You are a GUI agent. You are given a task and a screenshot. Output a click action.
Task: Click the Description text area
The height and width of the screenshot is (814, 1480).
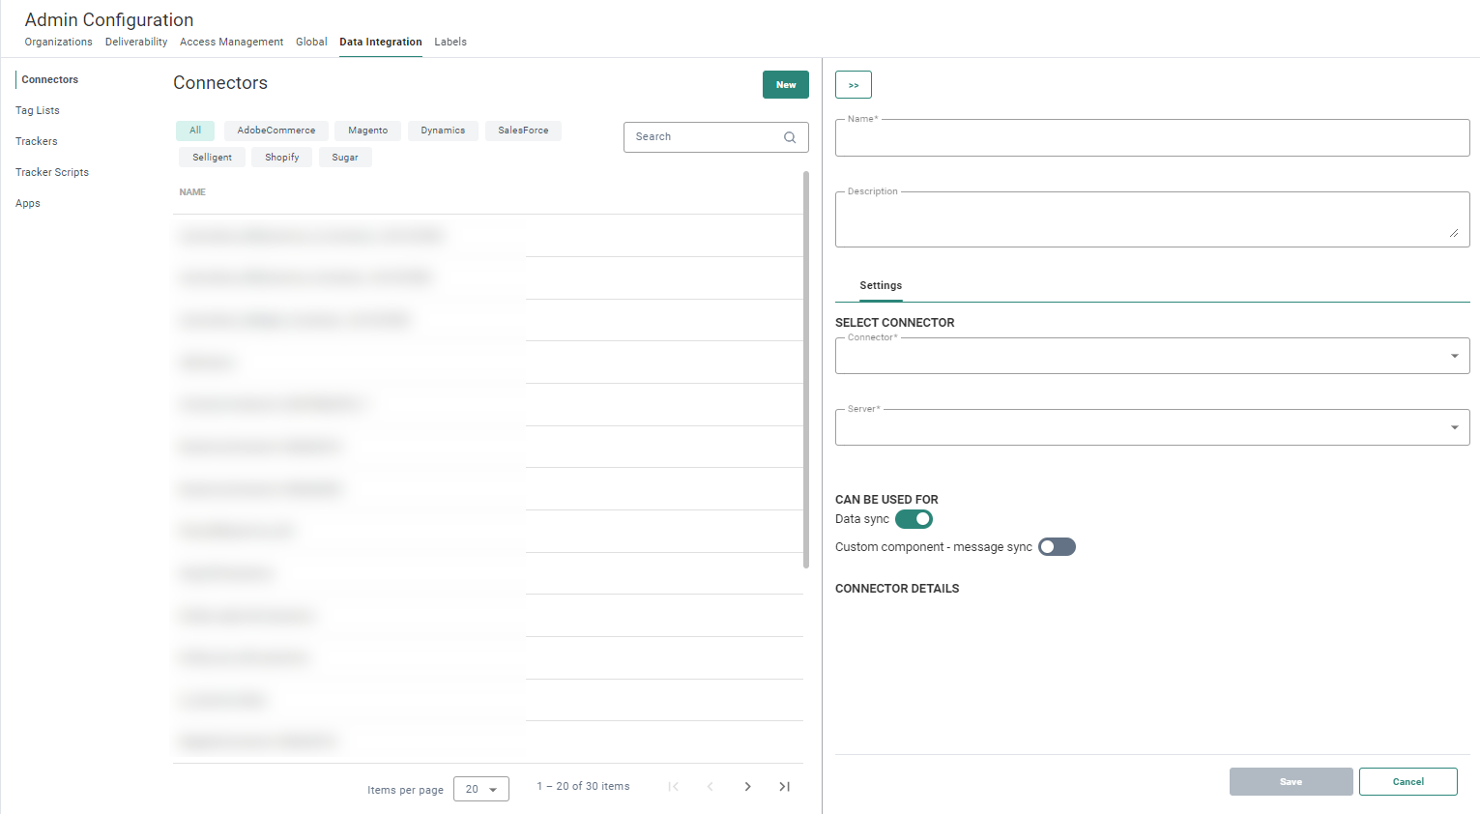1151,219
